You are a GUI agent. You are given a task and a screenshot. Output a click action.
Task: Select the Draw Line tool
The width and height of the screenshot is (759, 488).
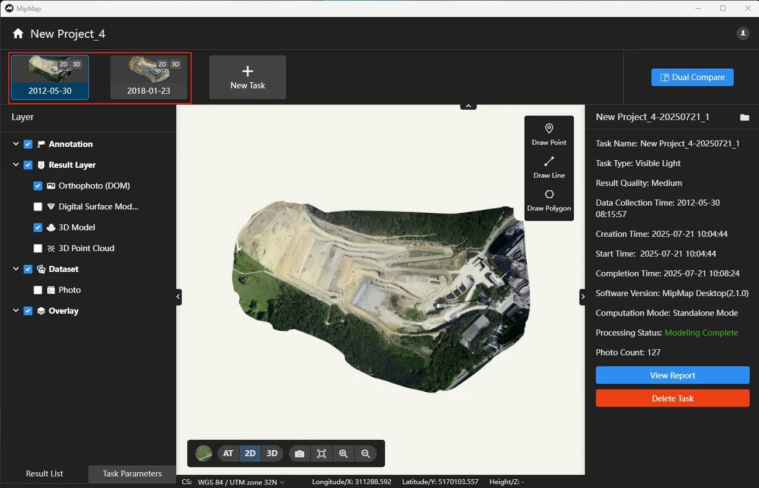pyautogui.click(x=549, y=166)
